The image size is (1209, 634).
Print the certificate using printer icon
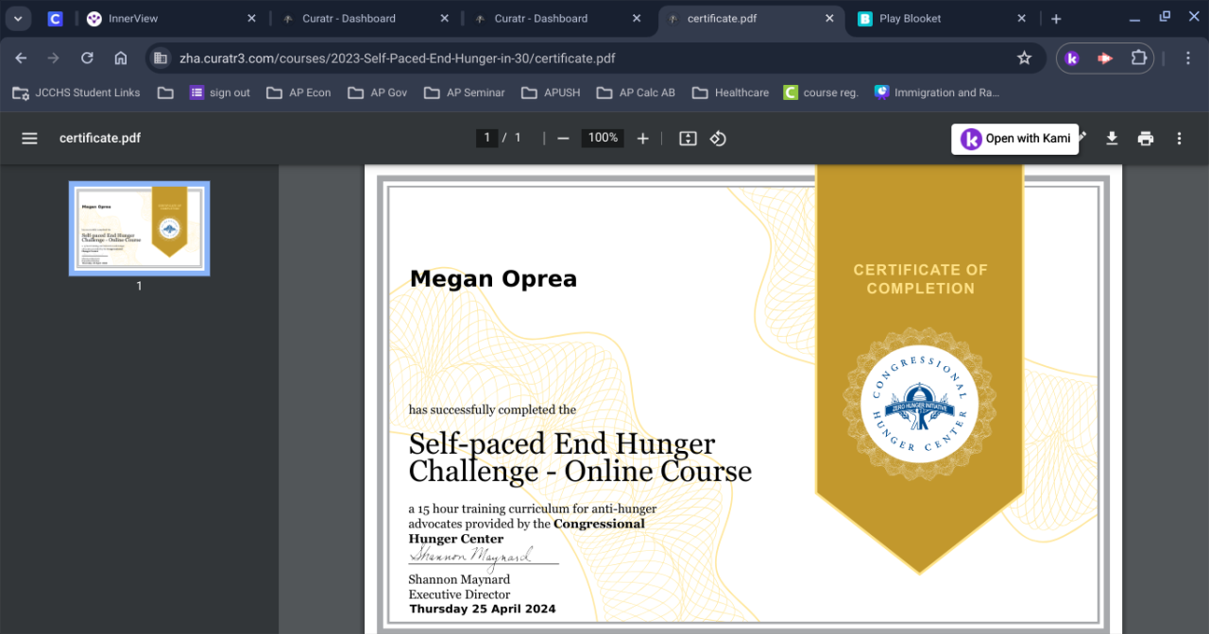tap(1146, 139)
